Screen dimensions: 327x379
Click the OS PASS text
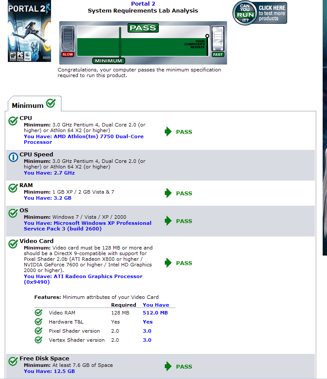point(184,221)
